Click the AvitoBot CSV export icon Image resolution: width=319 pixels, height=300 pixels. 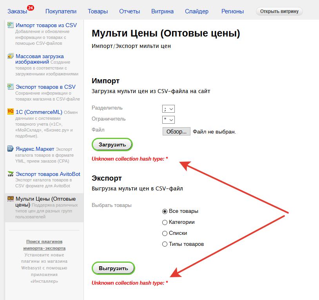(x=11, y=174)
